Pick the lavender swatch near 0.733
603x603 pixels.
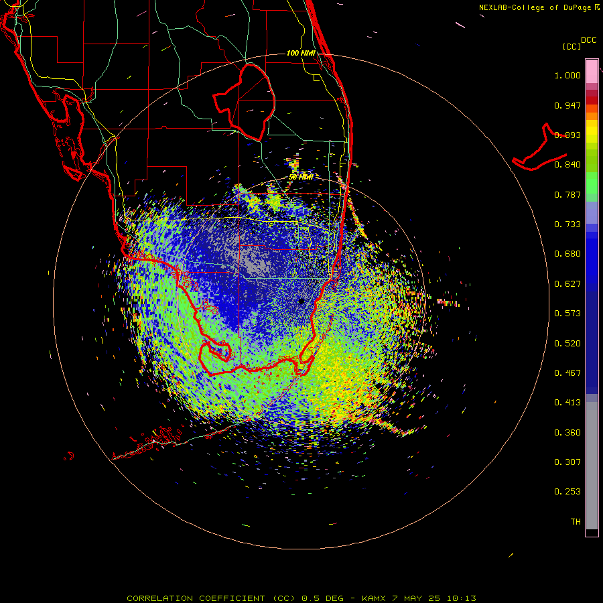[592, 213]
